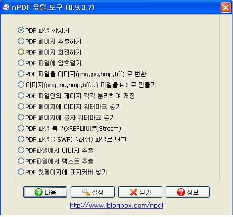The width and height of the screenshot is (233, 217).
Task: Click the green arrow icon on 다음
Action: (x=39, y=192)
